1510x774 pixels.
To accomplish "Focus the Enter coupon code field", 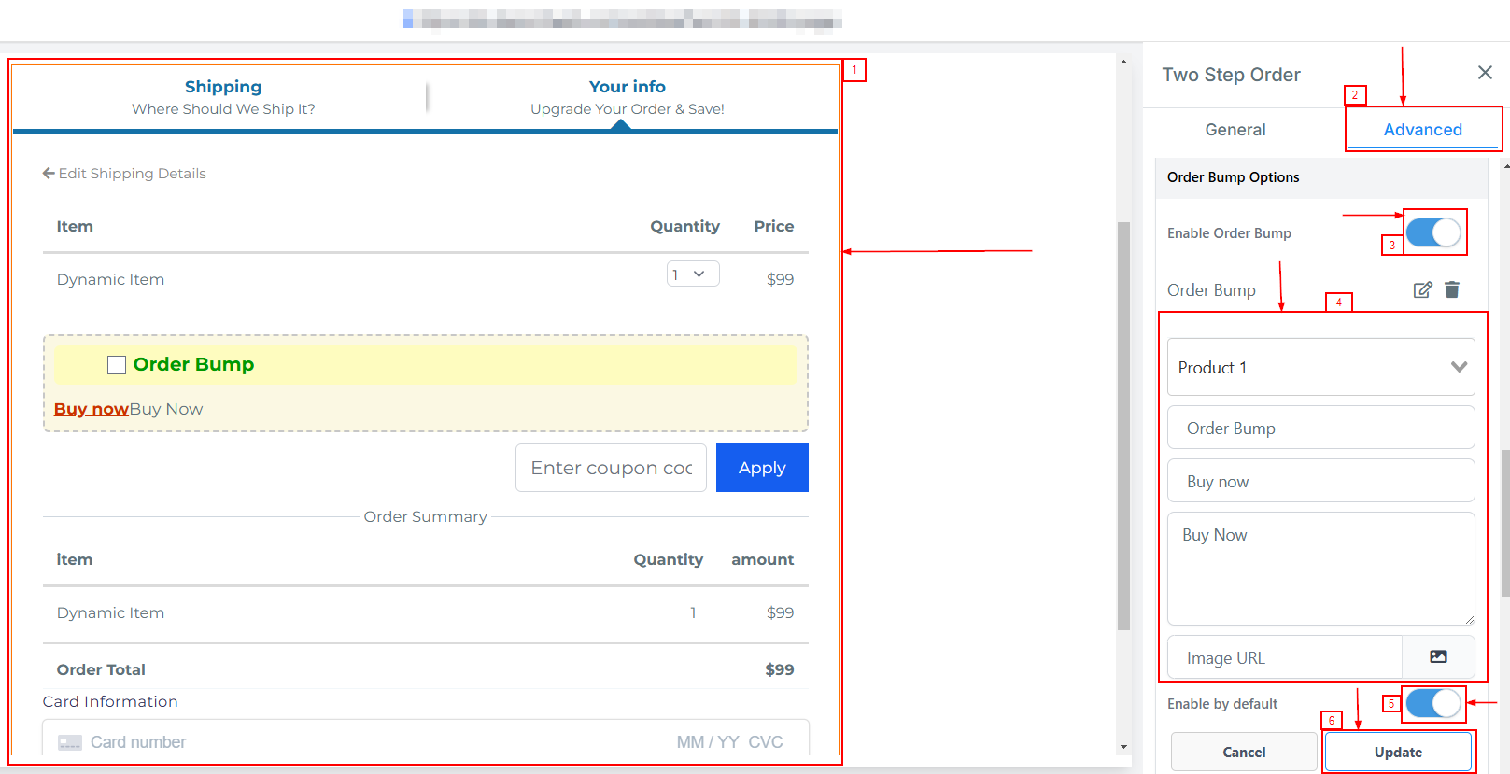I will click(611, 468).
